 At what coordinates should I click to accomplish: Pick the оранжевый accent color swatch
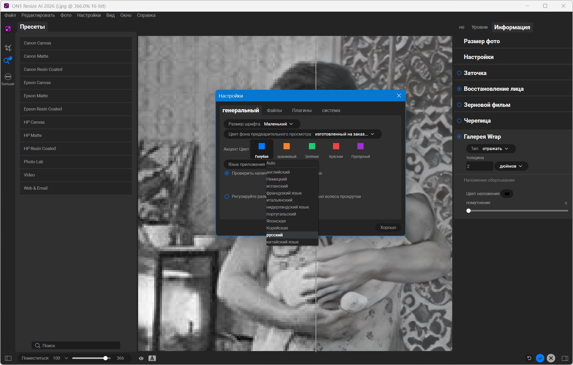click(x=286, y=146)
